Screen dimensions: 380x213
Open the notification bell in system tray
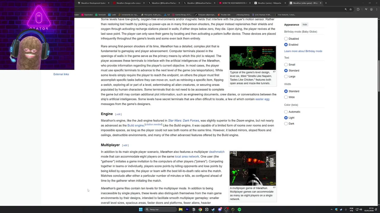point(376,209)
